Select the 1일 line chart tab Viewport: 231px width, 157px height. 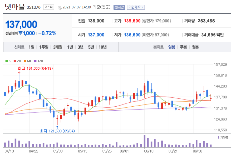31,47
